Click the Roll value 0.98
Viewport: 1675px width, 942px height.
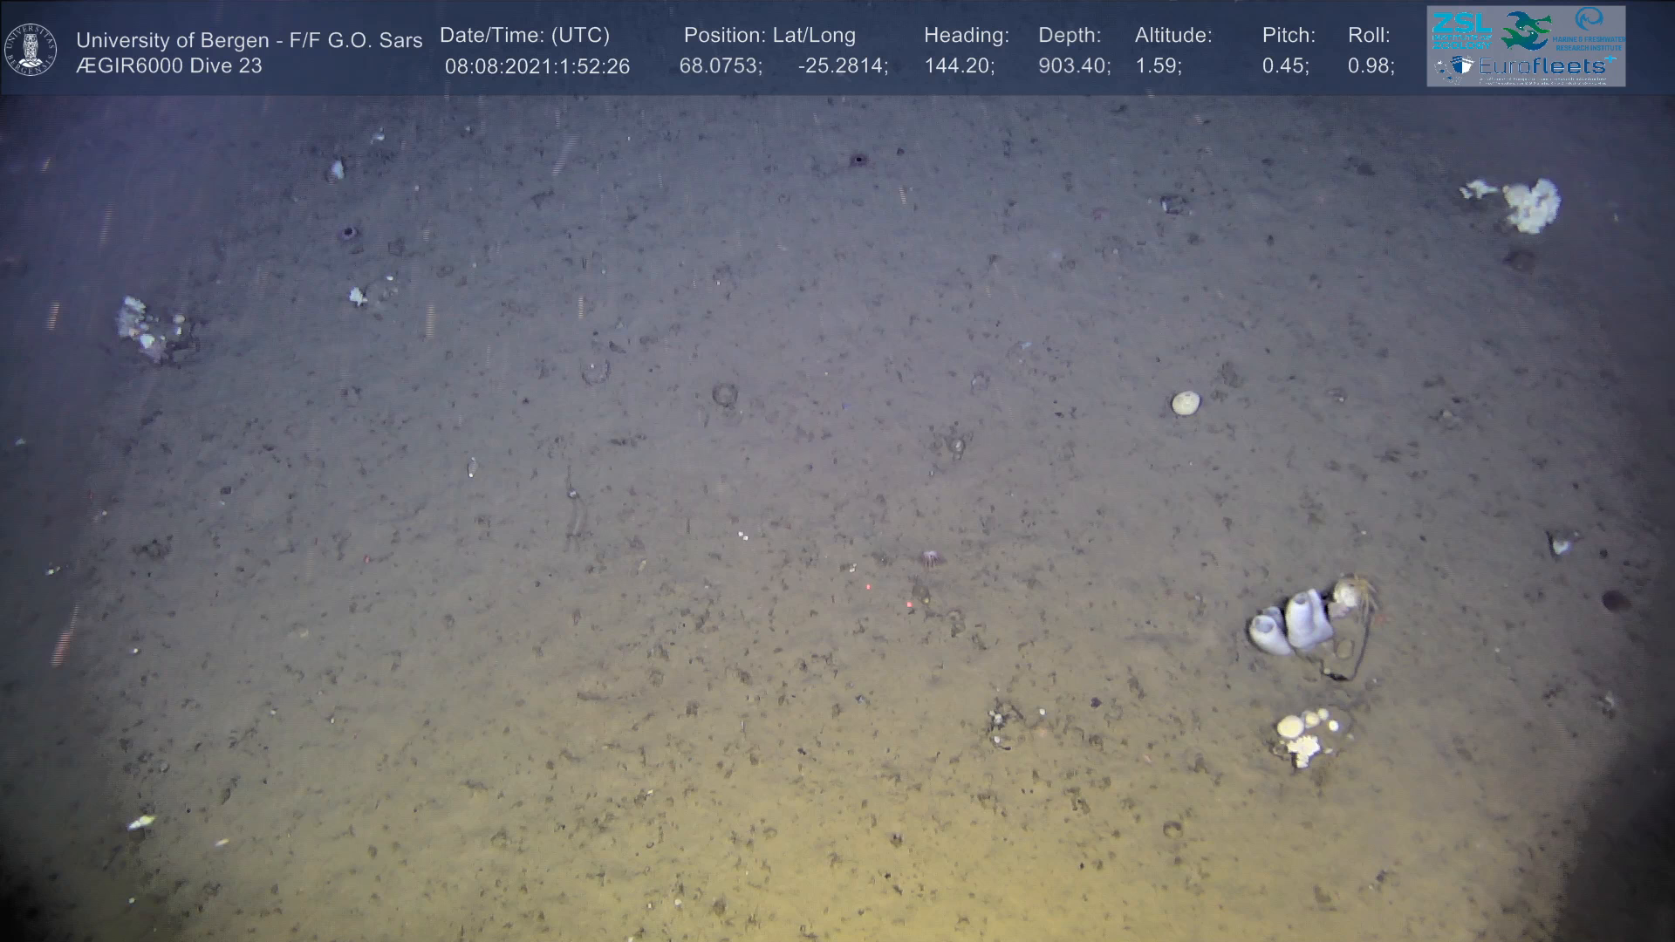click(x=1371, y=67)
